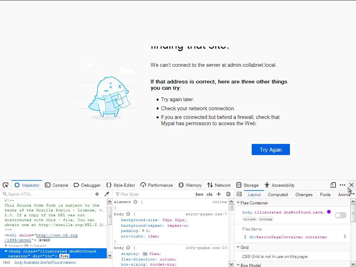Open the Style Editor tab

coord(121,185)
